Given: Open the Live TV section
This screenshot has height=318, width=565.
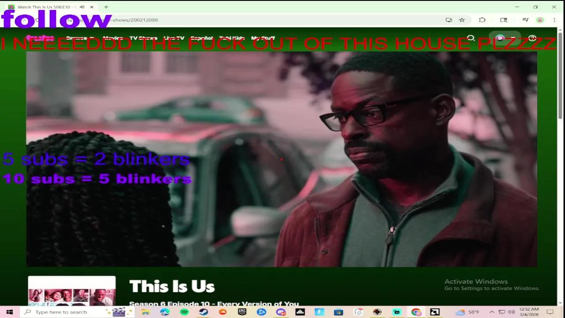Looking at the screenshot, I should (x=174, y=38).
